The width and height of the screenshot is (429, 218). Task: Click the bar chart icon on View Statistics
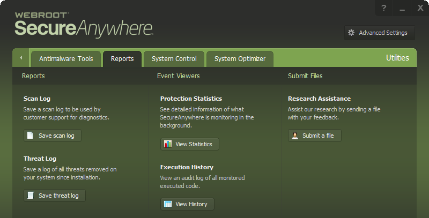pyautogui.click(x=168, y=144)
